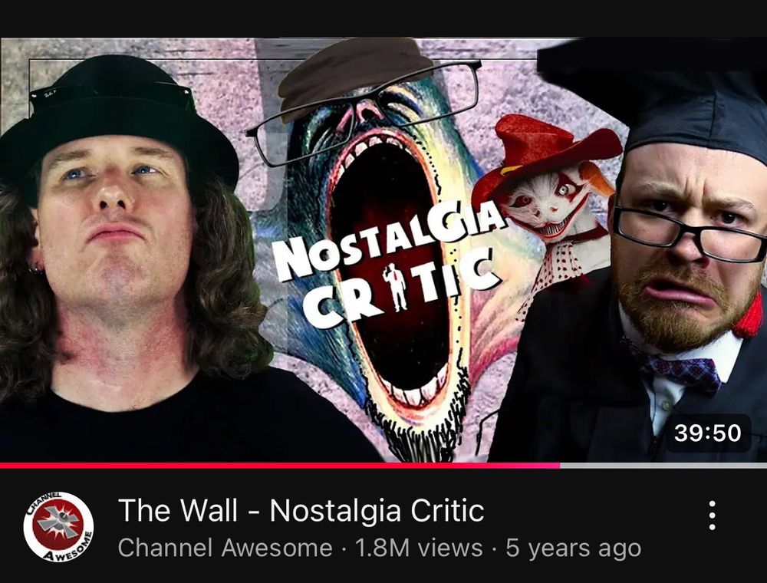Click the eyeglasses on the screaming face
This screenshot has width=767, height=583.
(364, 110)
